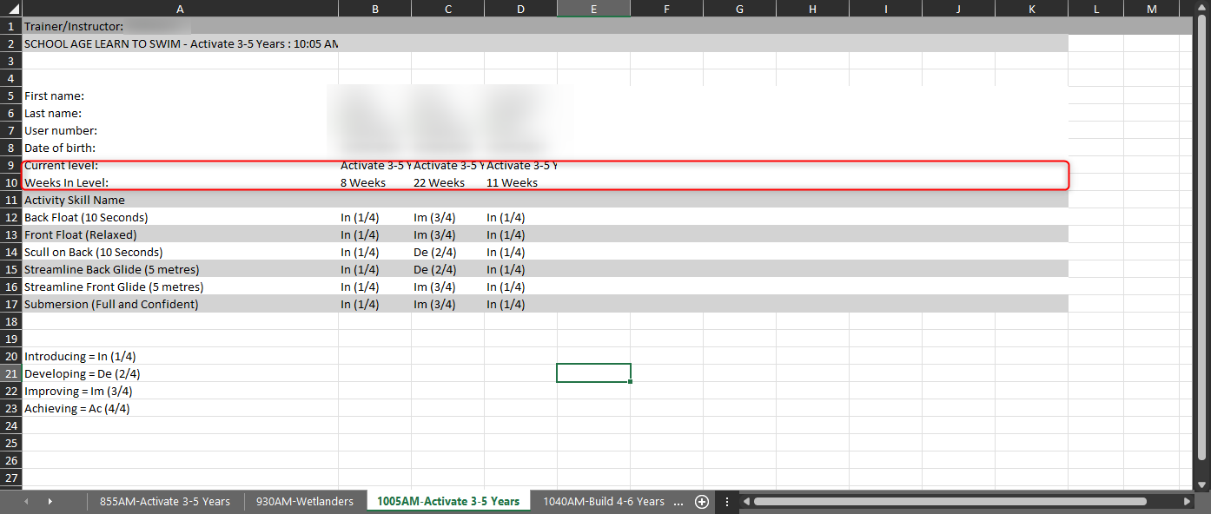Select column E header

593,9
